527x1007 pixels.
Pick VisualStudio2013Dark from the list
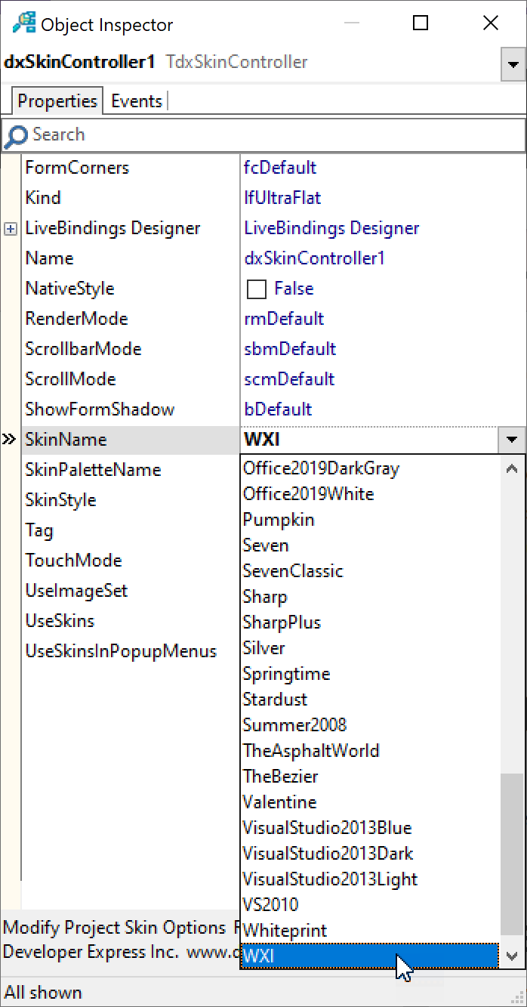point(328,854)
